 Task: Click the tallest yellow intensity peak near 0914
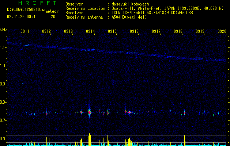point(90,139)
